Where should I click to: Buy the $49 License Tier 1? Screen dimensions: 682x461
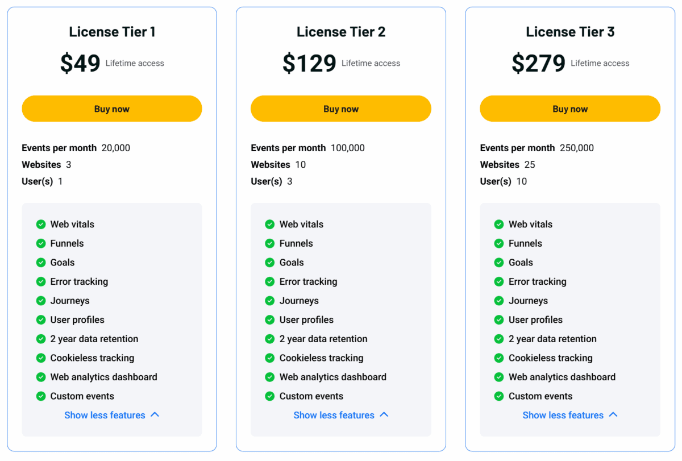tap(112, 109)
